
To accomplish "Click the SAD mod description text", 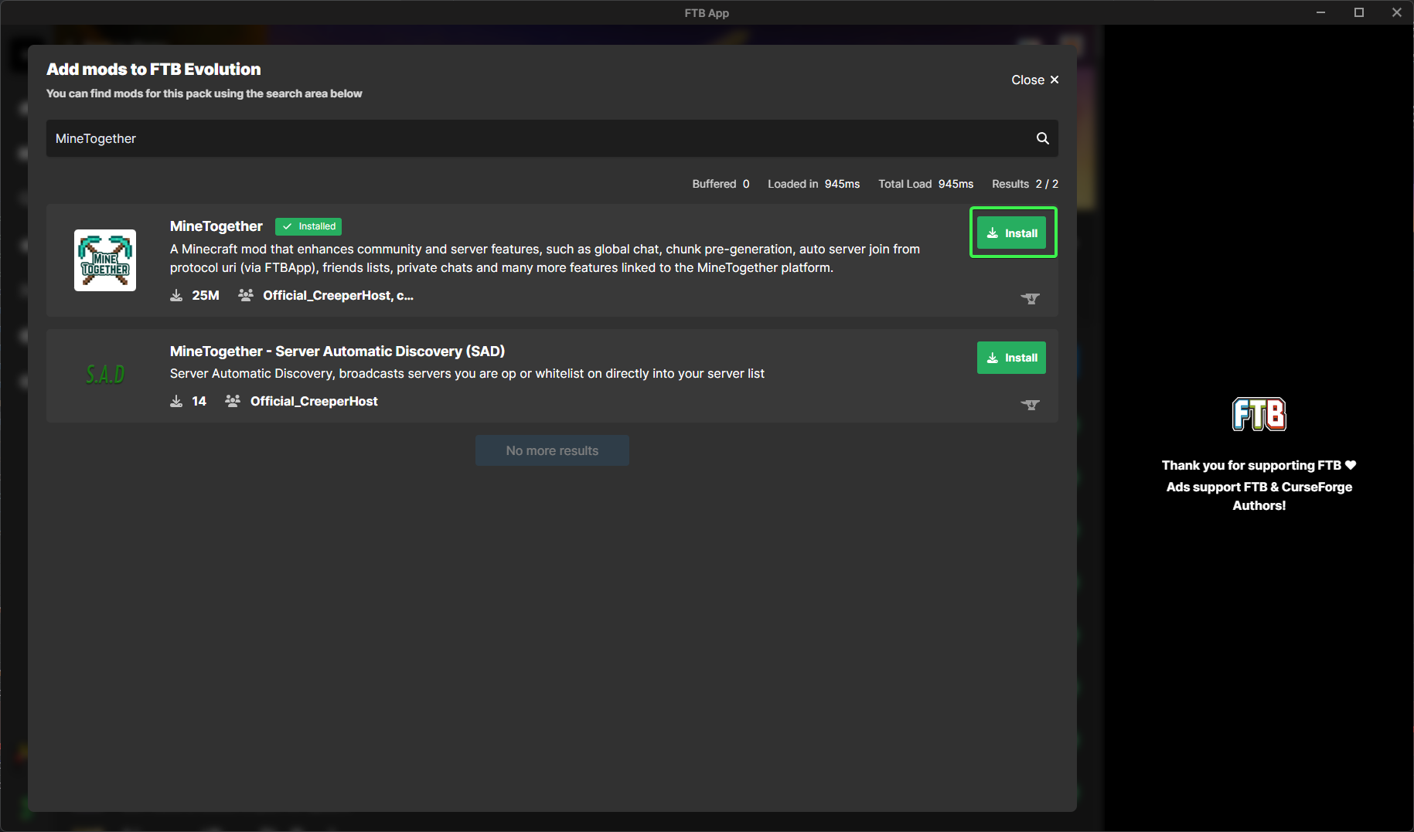I will 467,373.
